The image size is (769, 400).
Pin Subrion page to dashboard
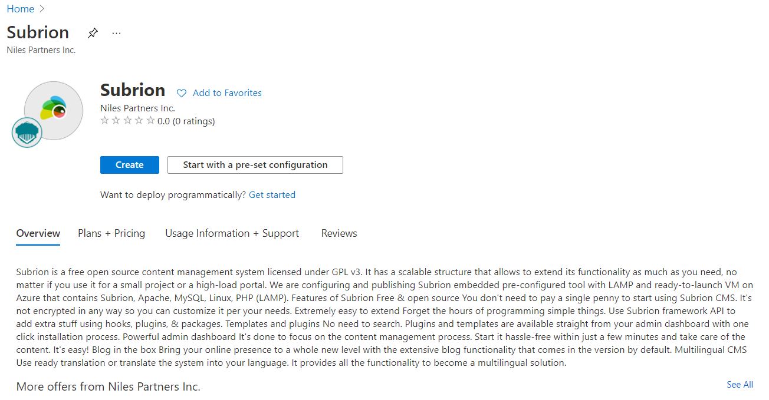tap(93, 33)
